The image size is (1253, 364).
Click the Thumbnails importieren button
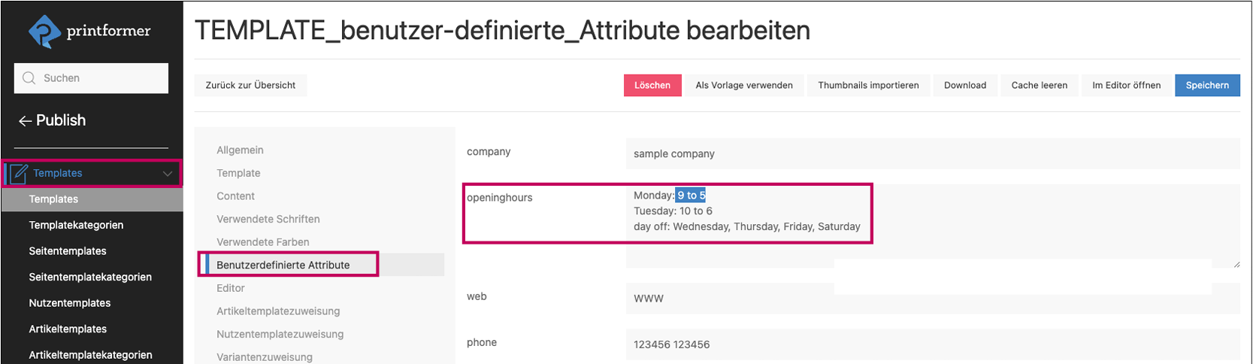[x=868, y=85]
